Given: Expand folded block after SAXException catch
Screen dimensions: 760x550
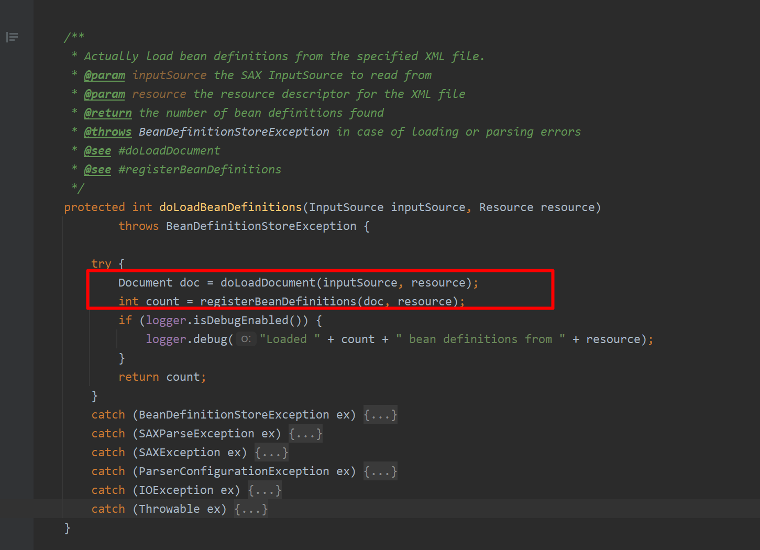Looking at the screenshot, I should 271,453.
